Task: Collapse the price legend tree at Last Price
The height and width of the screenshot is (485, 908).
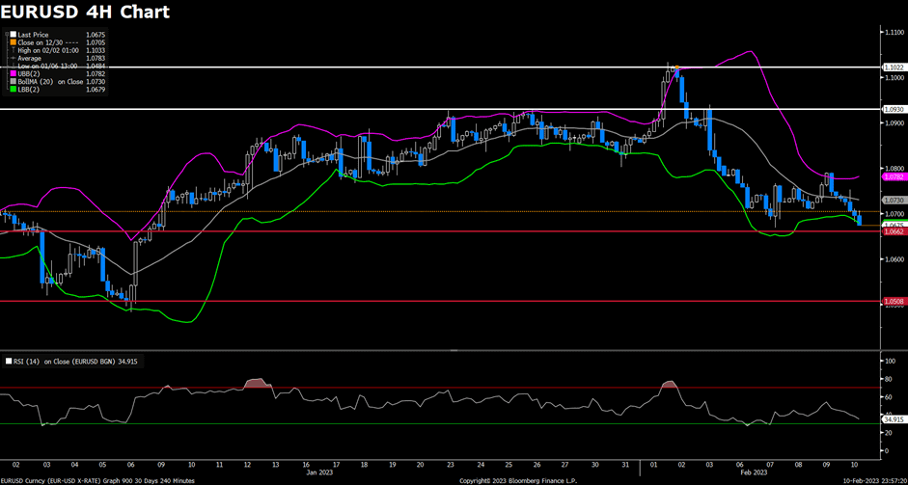Action: 6,35
